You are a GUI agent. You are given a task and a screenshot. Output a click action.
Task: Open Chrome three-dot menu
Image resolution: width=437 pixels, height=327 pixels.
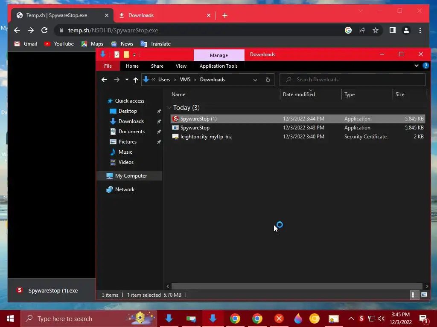[420, 30]
